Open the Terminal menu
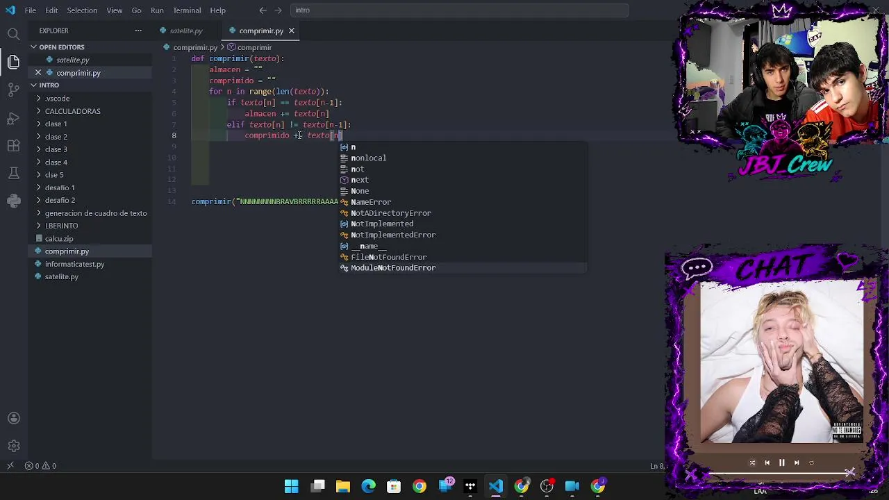Screen dimensions: 889x500 point(187,10)
